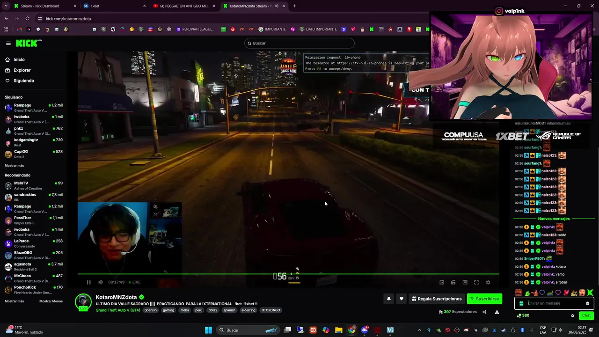Share the stream via share icon
The height and width of the screenshot is (337, 599).
pyautogui.click(x=484, y=312)
